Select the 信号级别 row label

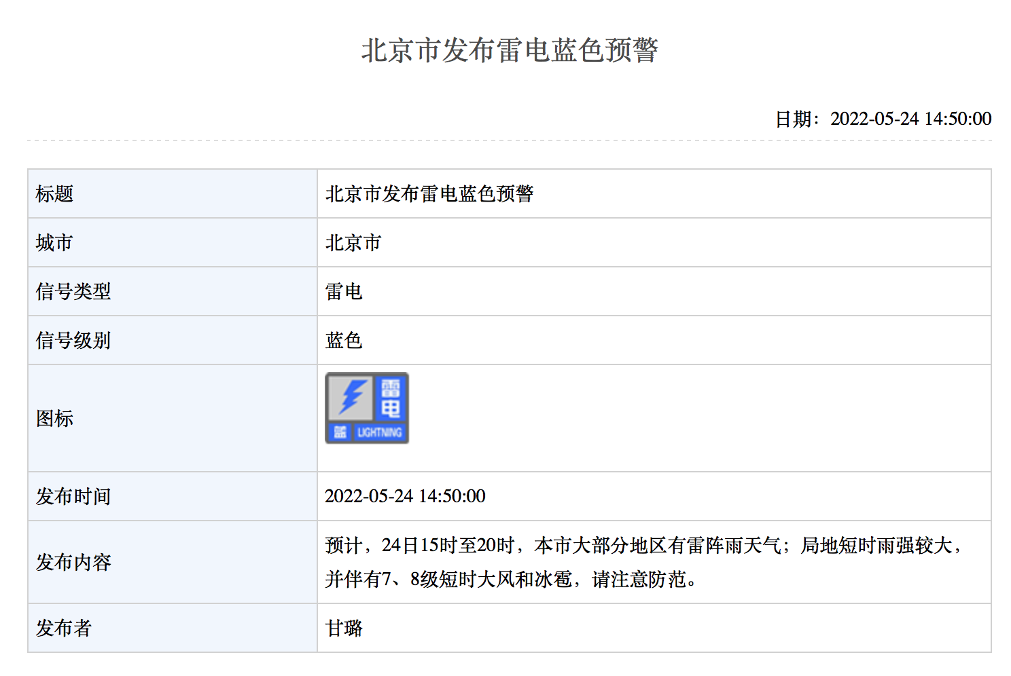(x=73, y=341)
